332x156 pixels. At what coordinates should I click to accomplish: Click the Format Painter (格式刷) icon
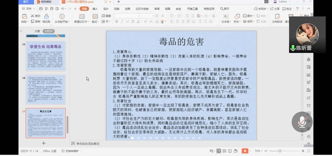coord(46,16)
